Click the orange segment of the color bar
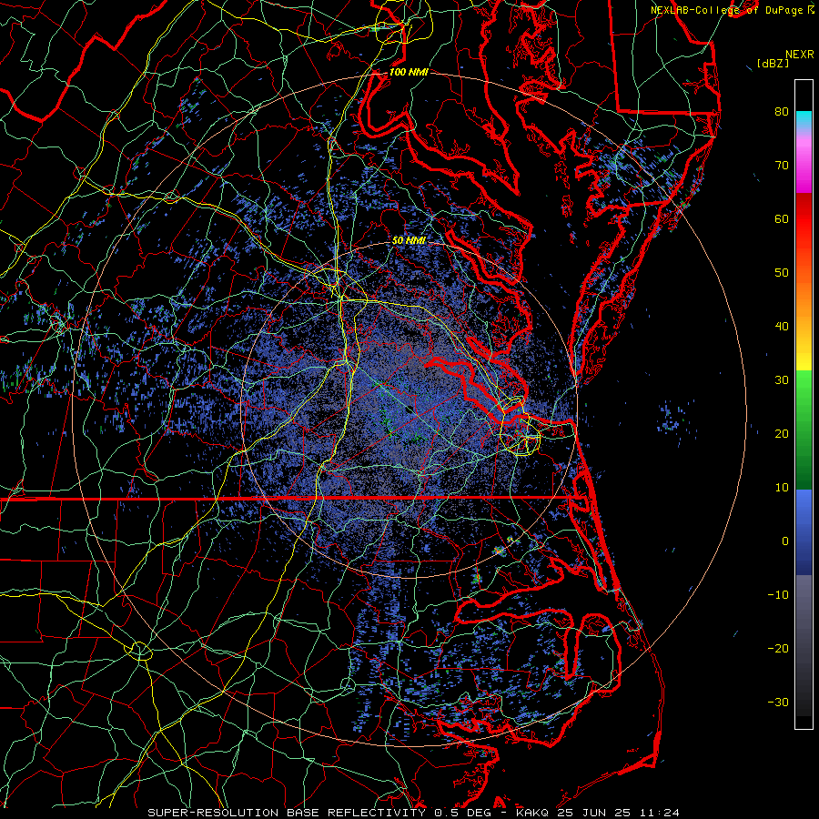819x819 pixels. point(804,298)
